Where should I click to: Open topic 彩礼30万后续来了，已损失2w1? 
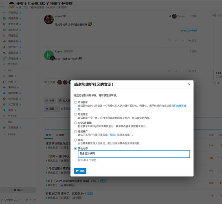click(x=66, y=193)
